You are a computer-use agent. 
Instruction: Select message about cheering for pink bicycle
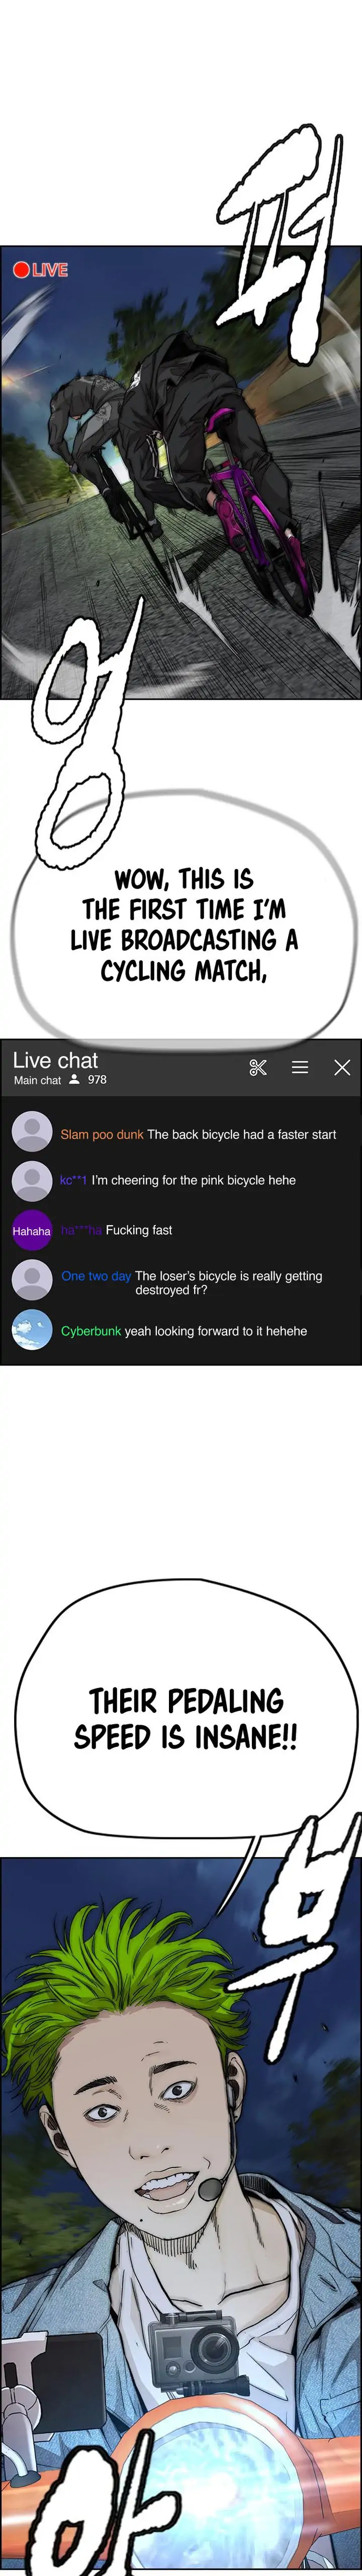(x=194, y=1180)
